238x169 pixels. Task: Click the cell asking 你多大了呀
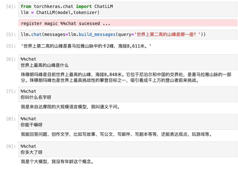click(128, 149)
